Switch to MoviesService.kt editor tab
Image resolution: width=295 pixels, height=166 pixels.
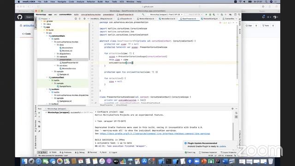click(167, 18)
